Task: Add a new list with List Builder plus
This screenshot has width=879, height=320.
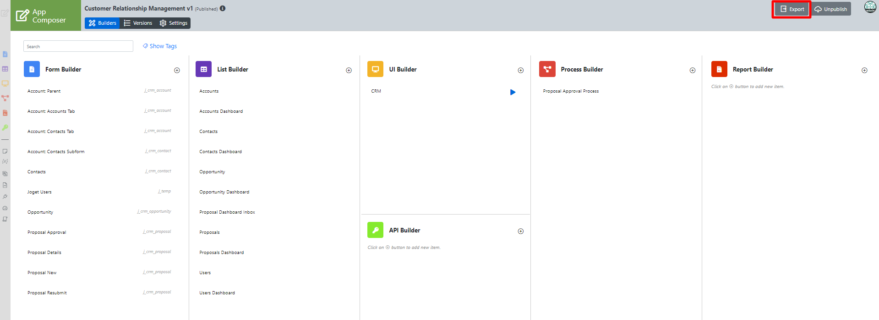Action: click(x=349, y=70)
